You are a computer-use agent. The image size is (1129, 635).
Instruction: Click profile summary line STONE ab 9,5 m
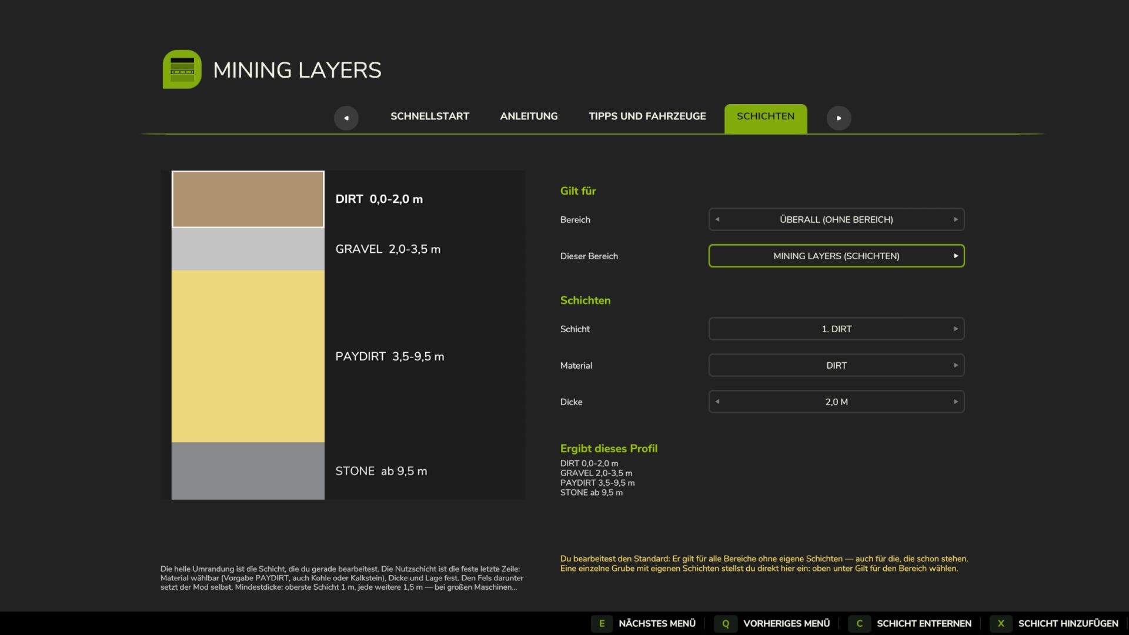[591, 493]
